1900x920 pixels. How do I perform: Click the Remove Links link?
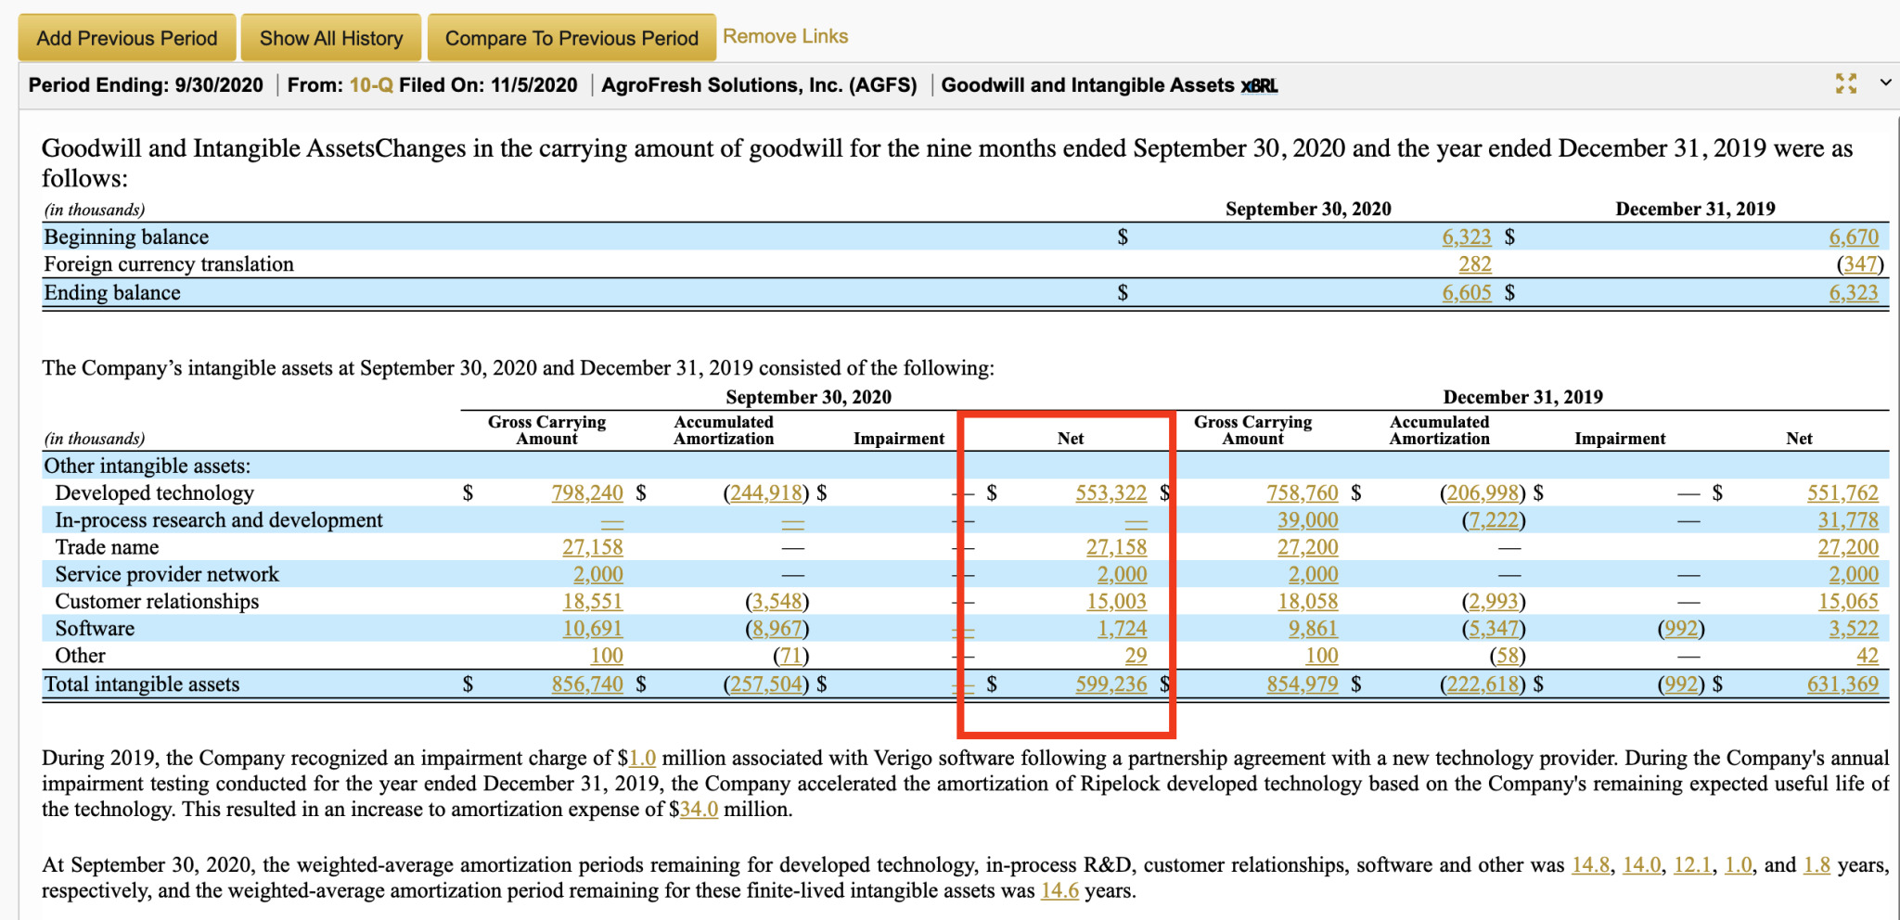pos(785,36)
